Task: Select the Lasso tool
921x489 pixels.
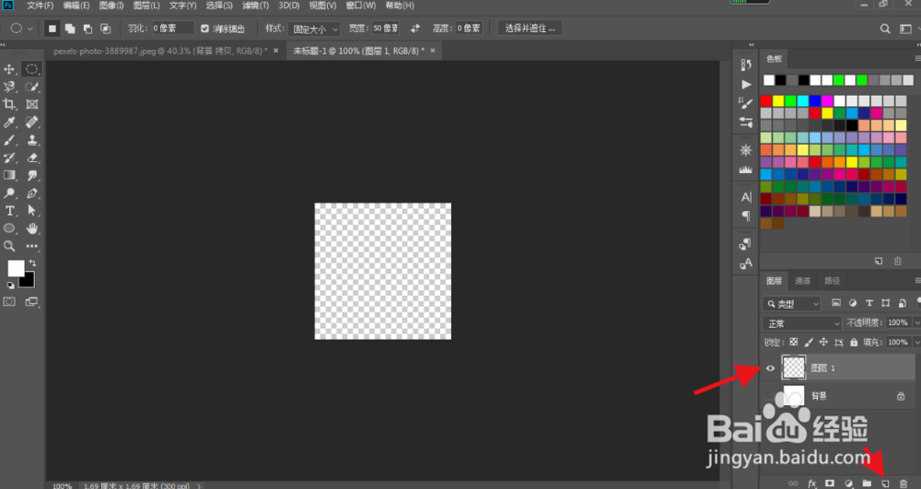Action: click(9, 87)
